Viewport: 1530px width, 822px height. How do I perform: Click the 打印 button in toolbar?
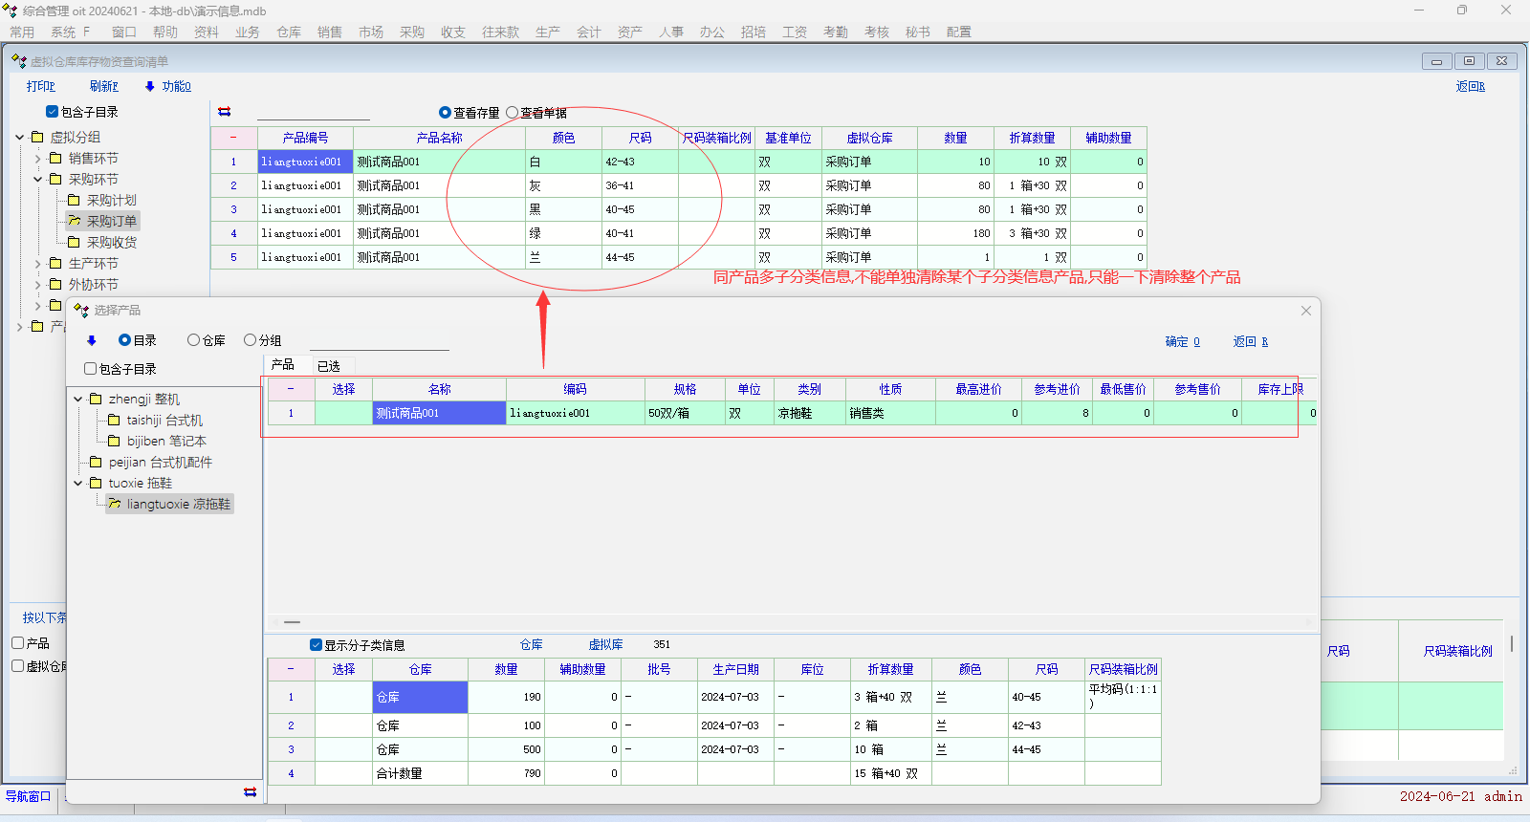41,86
